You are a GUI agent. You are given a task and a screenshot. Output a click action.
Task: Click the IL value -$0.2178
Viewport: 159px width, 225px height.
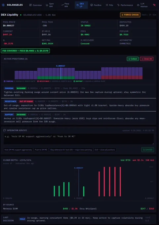pos(8,44)
